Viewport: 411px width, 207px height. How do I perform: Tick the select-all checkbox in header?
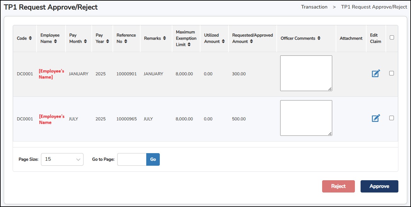point(392,37)
